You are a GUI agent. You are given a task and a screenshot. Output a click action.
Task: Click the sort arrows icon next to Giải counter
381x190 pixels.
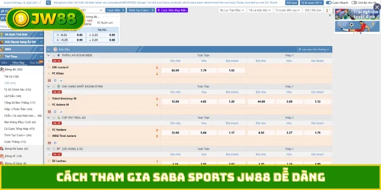click(327, 10)
